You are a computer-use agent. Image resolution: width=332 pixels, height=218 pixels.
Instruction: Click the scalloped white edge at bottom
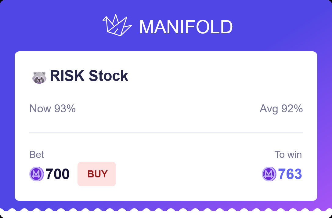coord(166,213)
